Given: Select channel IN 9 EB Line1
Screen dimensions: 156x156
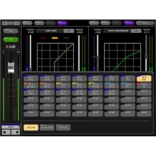Looking at the screenshot, I should 31,85.
